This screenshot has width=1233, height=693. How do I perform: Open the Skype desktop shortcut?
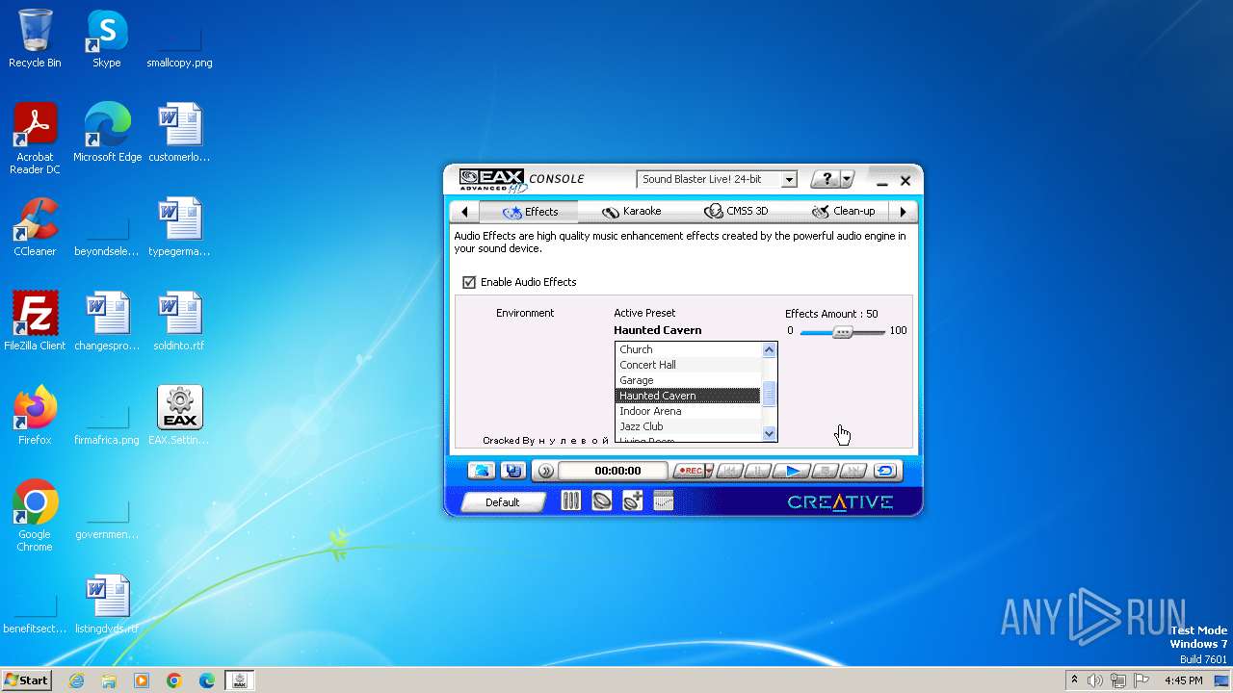click(x=107, y=38)
